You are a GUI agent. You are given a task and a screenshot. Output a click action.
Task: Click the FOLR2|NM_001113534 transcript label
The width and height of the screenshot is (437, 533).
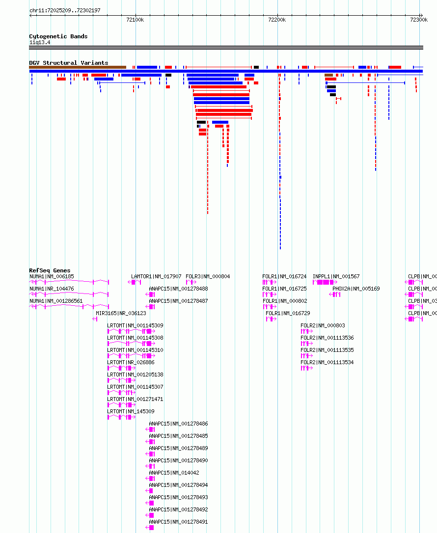(327, 362)
